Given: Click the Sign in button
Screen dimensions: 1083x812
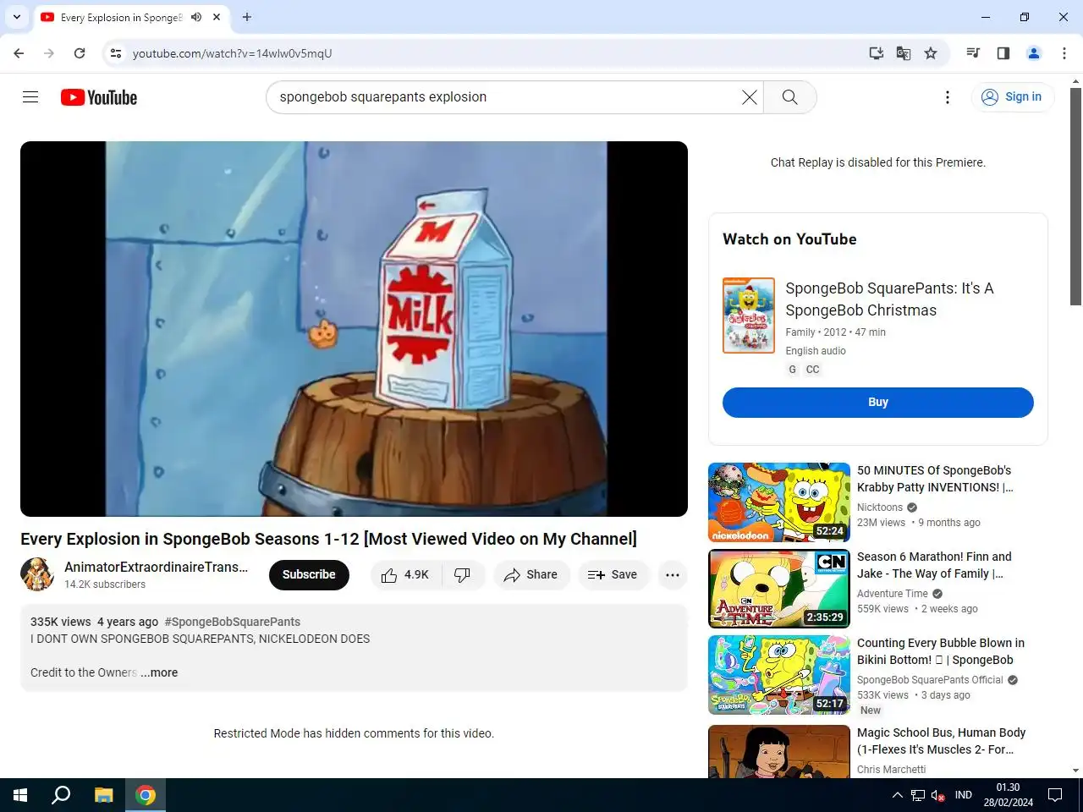Looking at the screenshot, I should [1012, 97].
